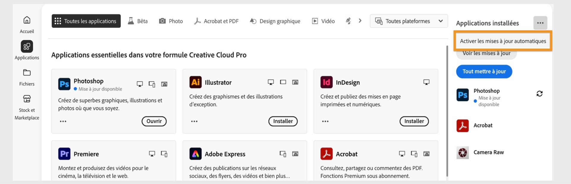Click Acrobat icon in the app card

[327, 154]
